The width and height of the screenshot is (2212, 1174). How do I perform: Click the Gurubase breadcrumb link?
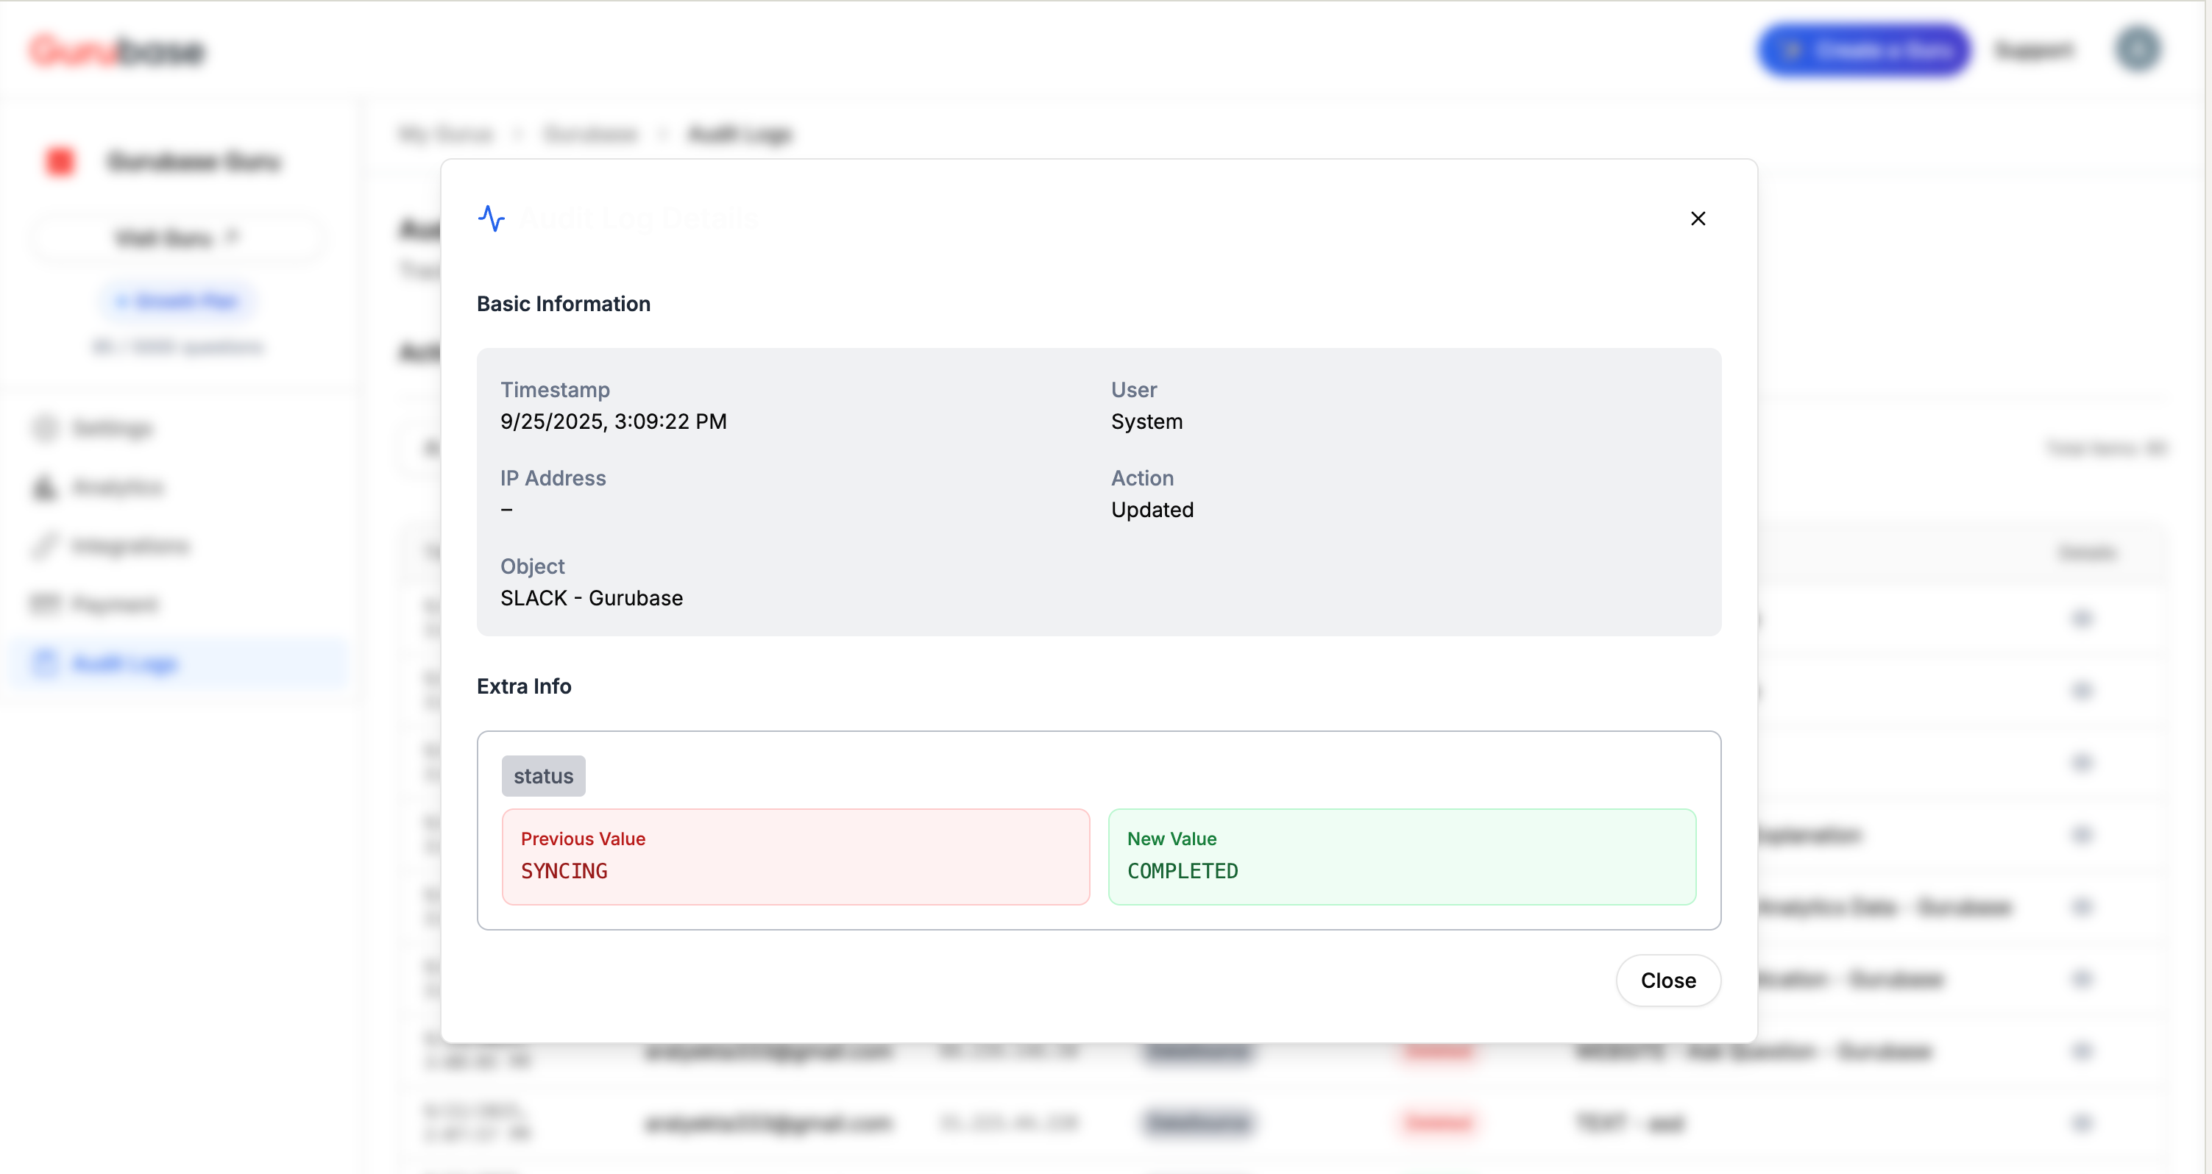pyautogui.click(x=591, y=134)
